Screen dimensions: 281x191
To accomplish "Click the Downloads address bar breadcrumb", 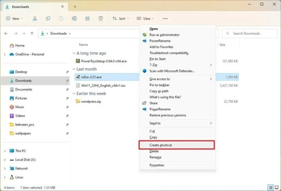I will pyautogui.click(x=58, y=33).
